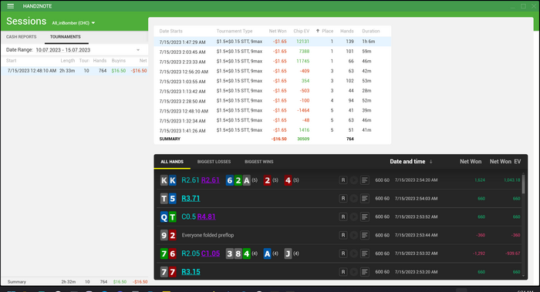Viewport: 540px width, 292px height.
Task: Select tournament started 7/15/2023 1:03:55 AM
Action: 272,81
